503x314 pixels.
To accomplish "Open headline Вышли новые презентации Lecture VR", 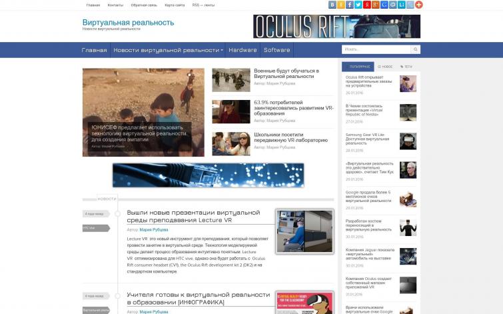I will coord(193,217).
